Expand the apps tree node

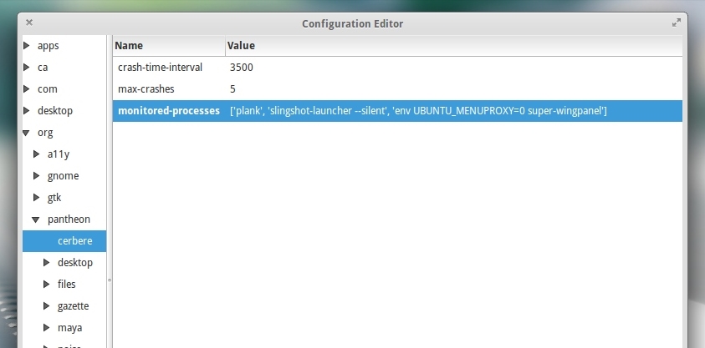[27, 45]
